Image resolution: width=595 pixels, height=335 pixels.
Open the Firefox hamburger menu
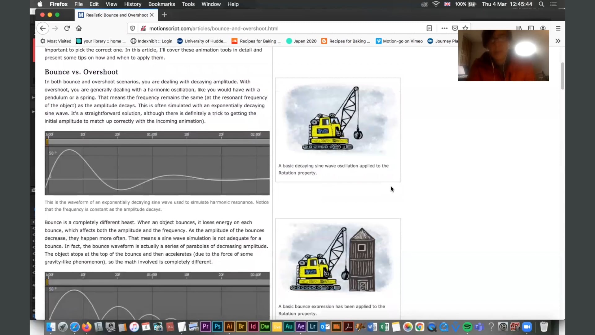(558, 29)
